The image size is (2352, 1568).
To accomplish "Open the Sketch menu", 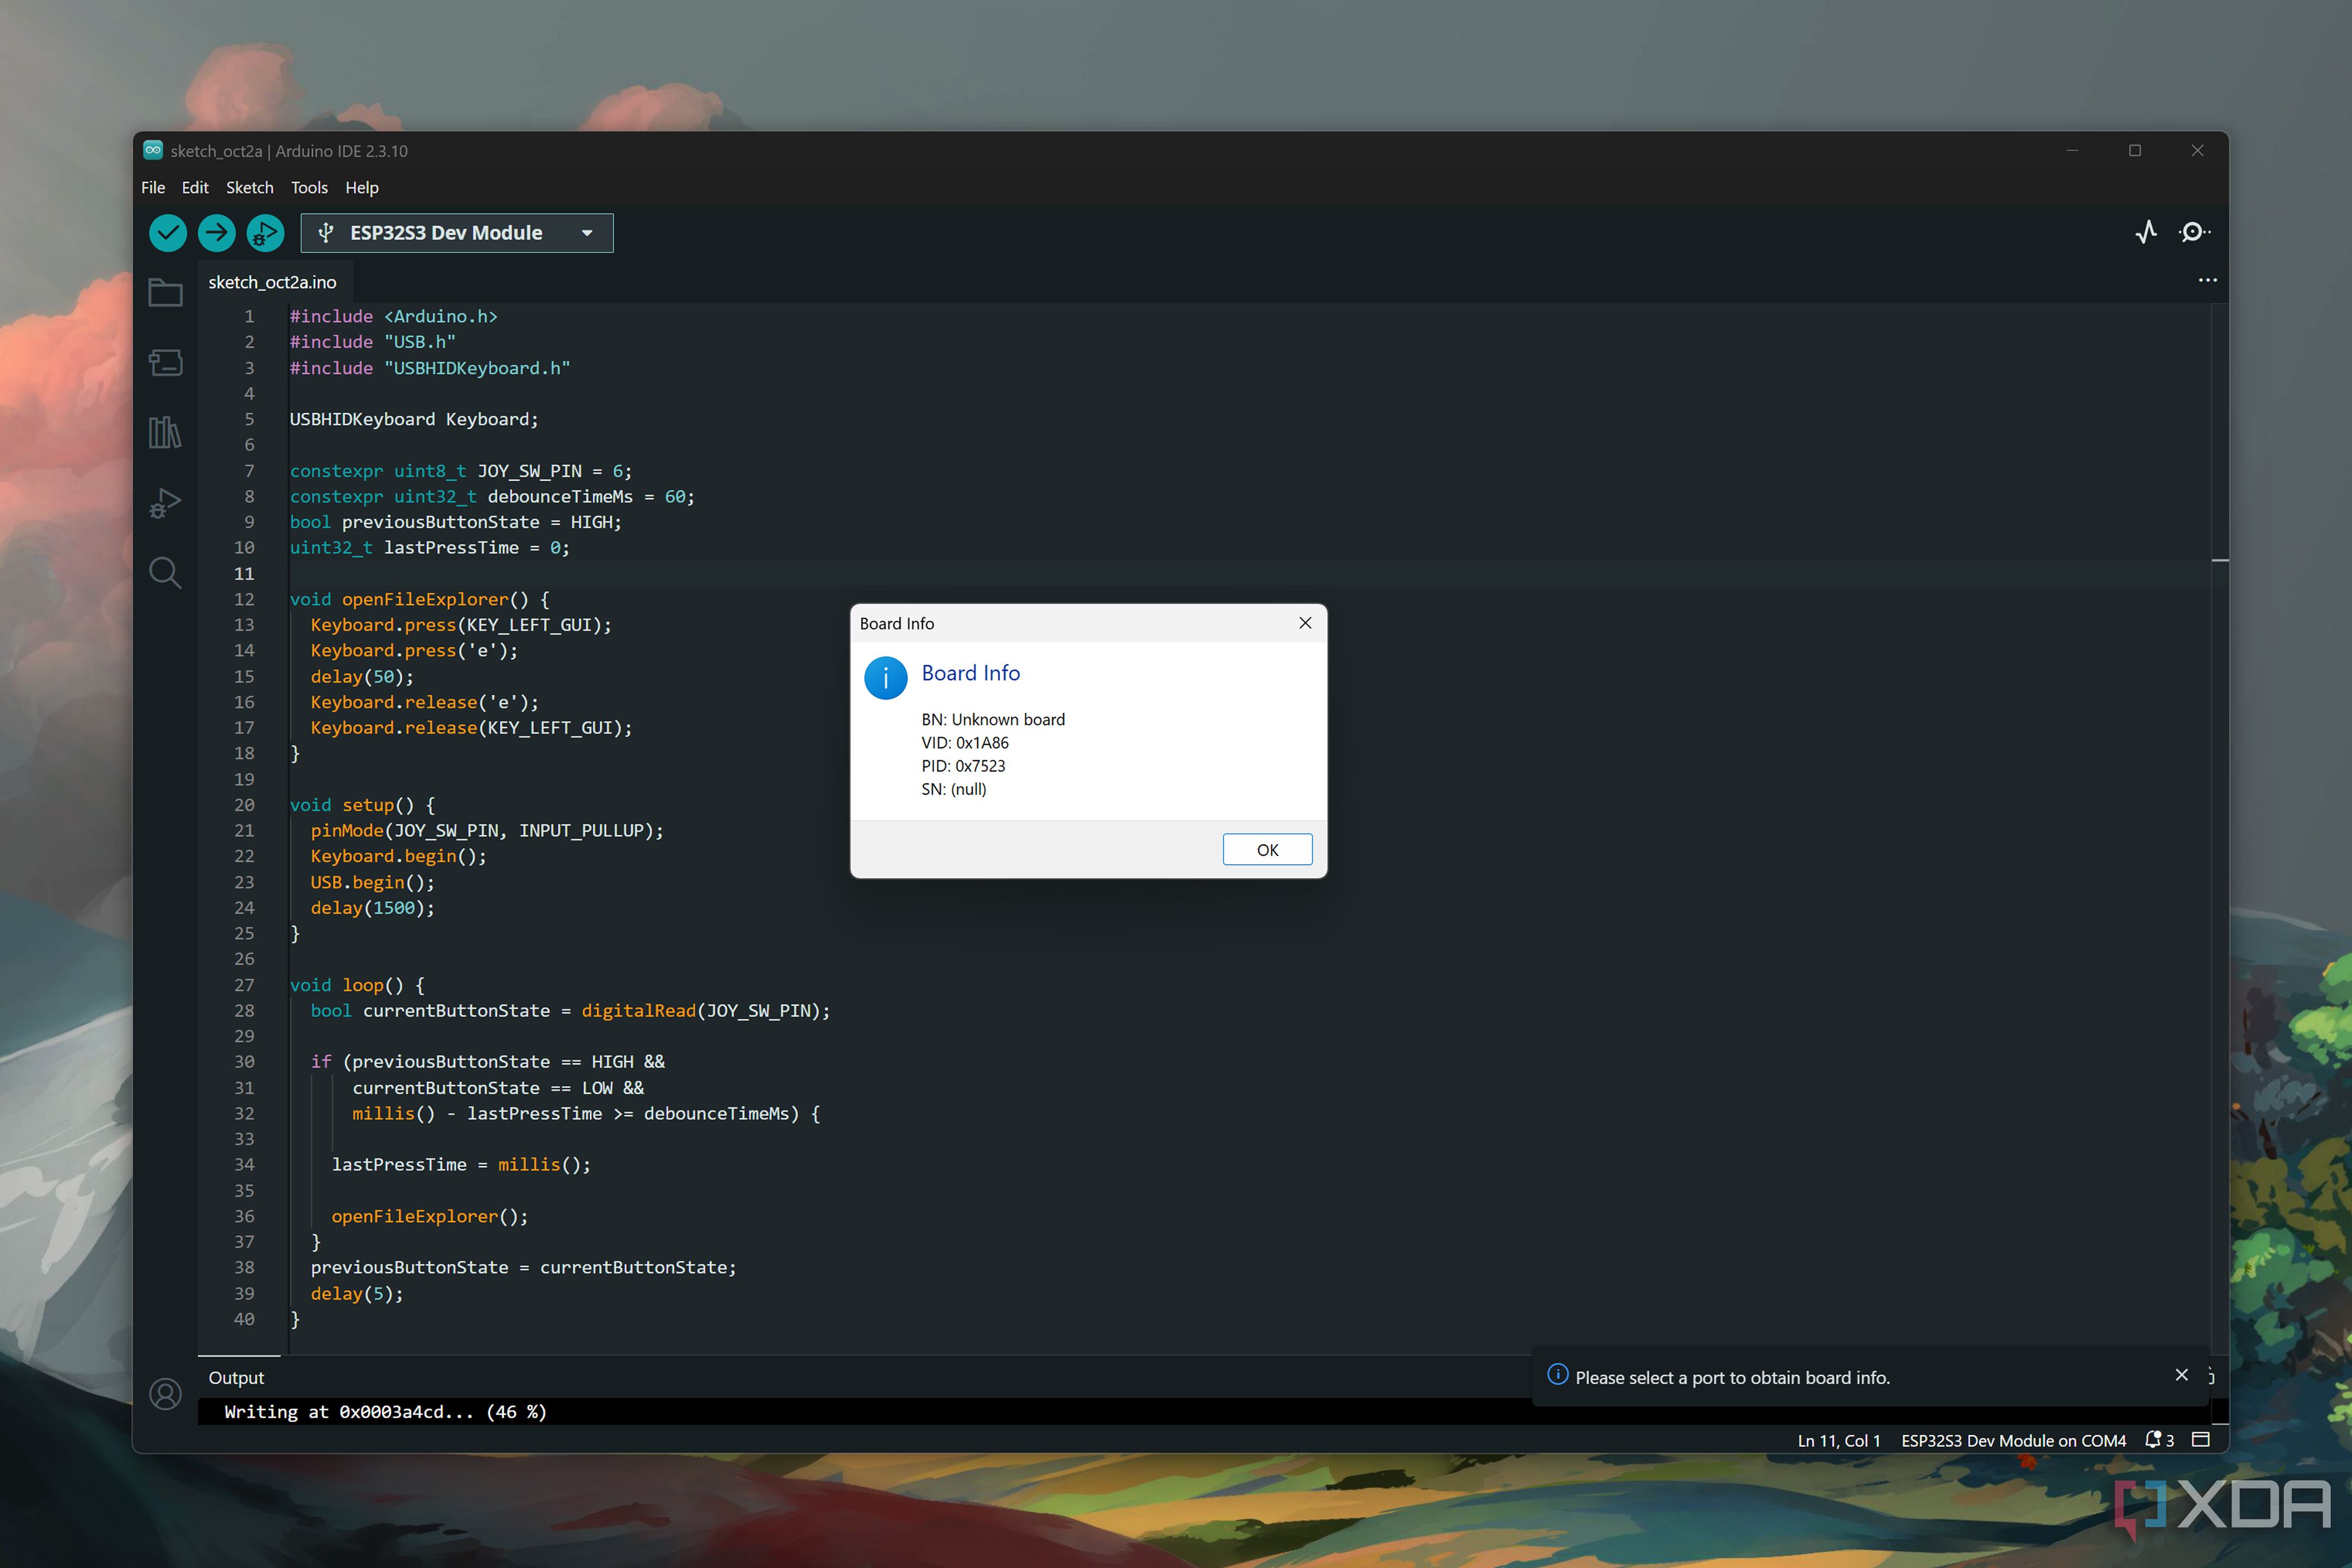I will [x=249, y=187].
